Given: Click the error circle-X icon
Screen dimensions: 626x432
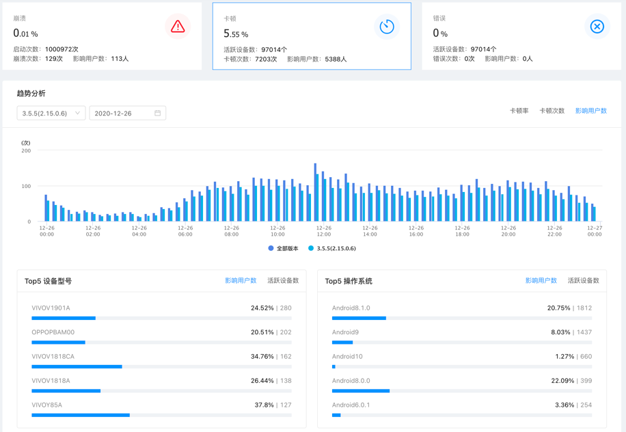Looking at the screenshot, I should [597, 27].
